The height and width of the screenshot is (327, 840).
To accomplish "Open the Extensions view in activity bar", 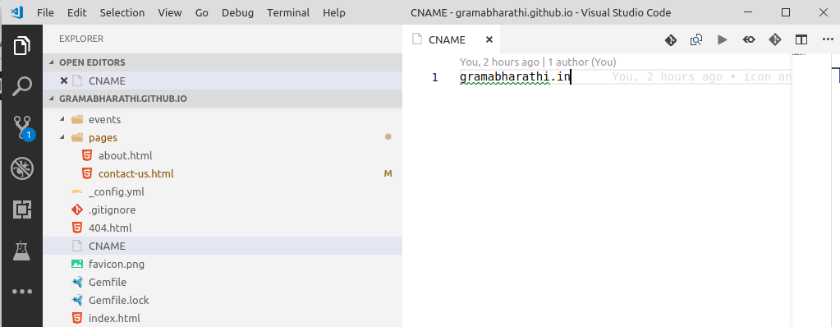I will pyautogui.click(x=22, y=209).
